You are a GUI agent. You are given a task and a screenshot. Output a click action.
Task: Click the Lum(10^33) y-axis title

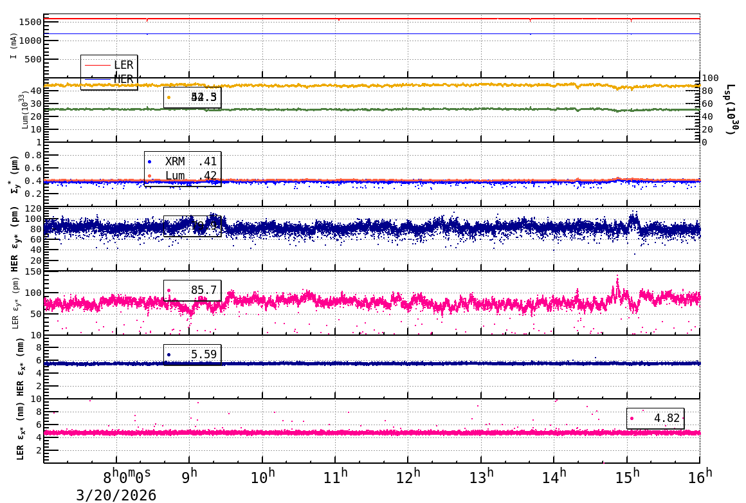coord(24,110)
